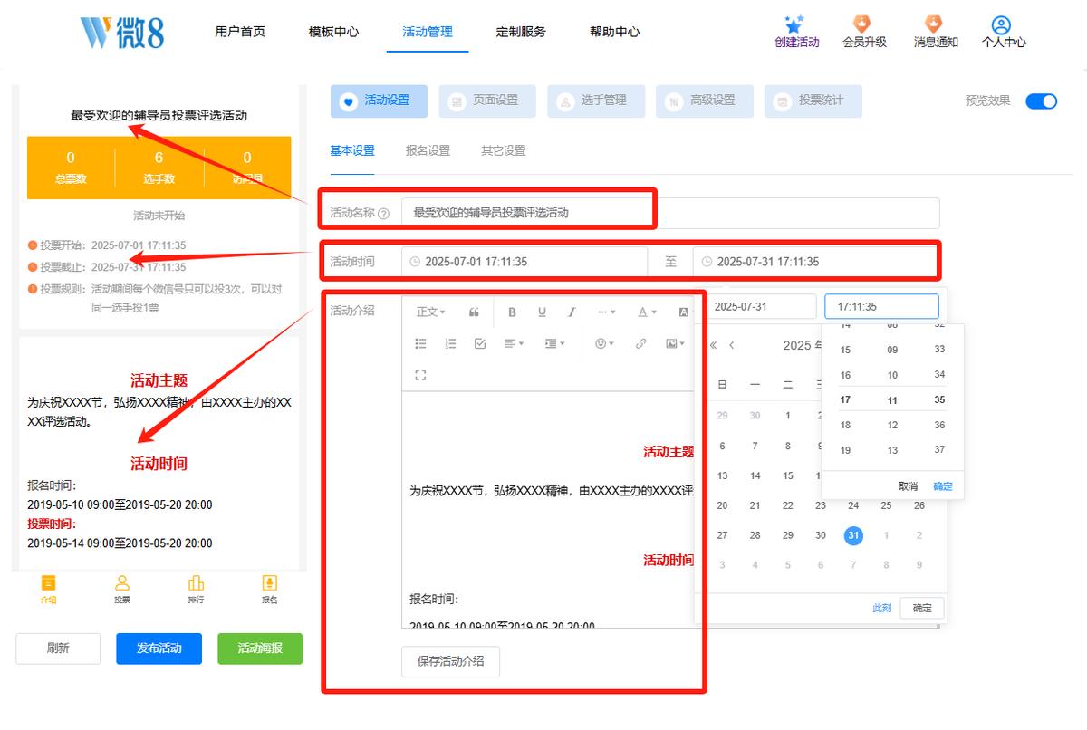Click the 保存活动介绍 button
The width and height of the screenshot is (1087, 730).
[450, 661]
